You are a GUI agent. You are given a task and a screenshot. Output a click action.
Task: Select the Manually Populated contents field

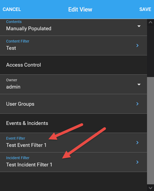pos(73,27)
